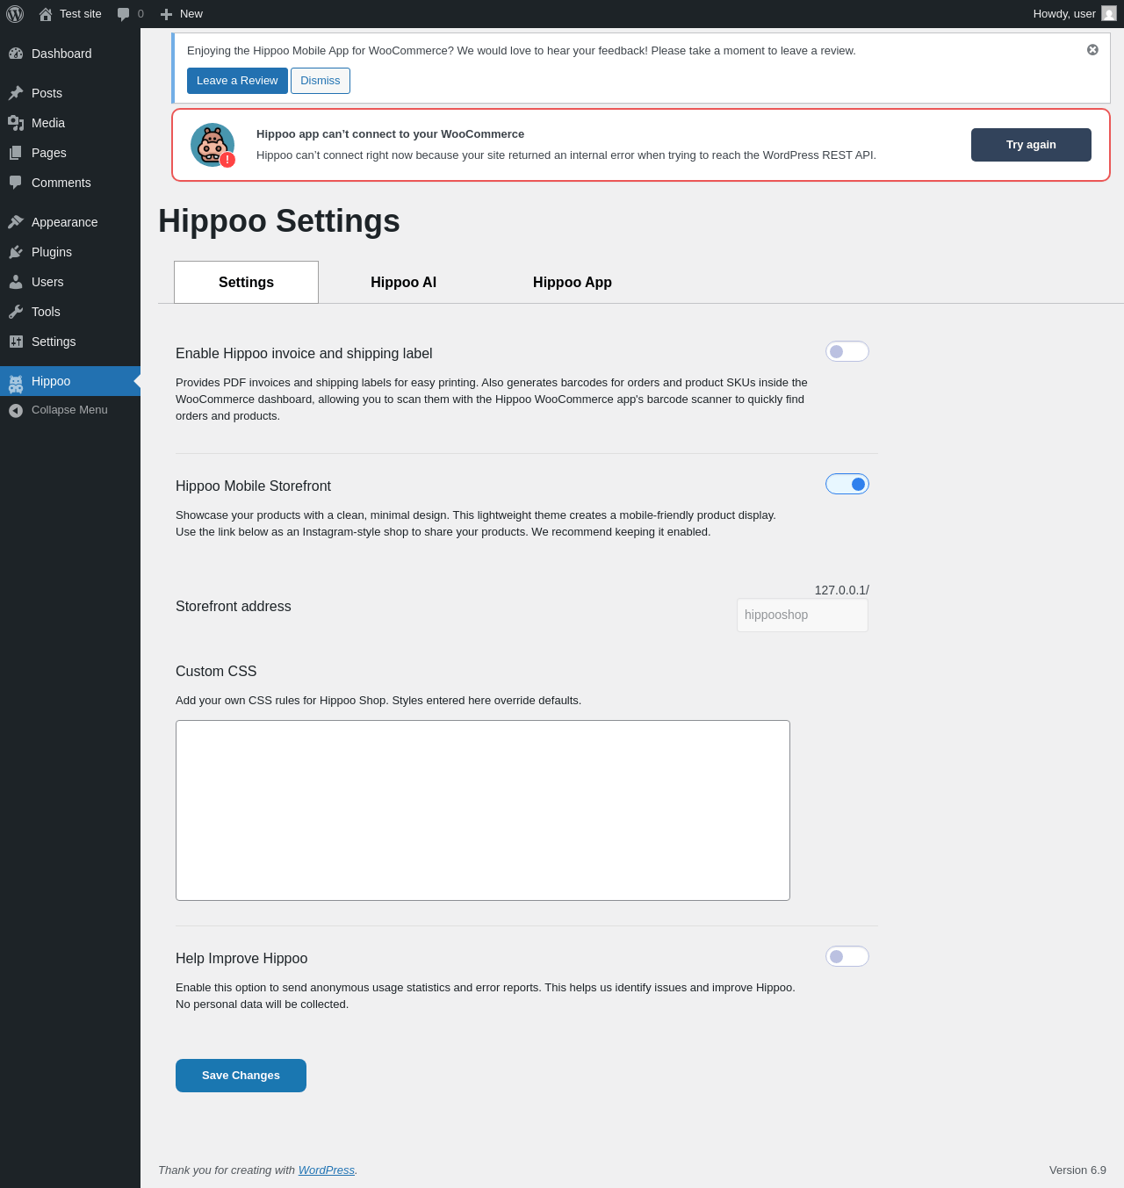Click the Hippoo hippo icon in sidebar
The width and height of the screenshot is (1124, 1188).
tap(16, 383)
